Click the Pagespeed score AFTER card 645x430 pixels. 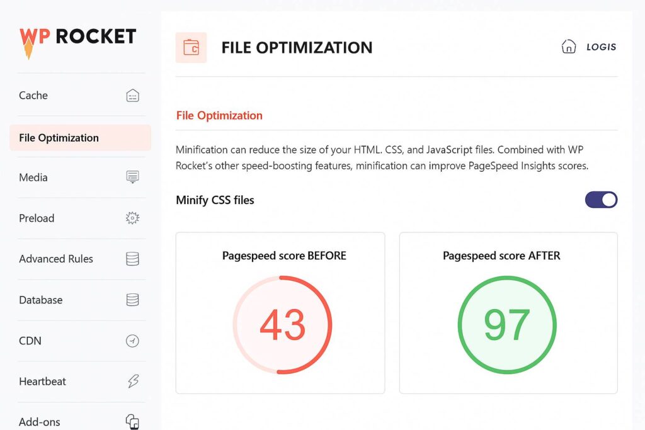[508, 313]
